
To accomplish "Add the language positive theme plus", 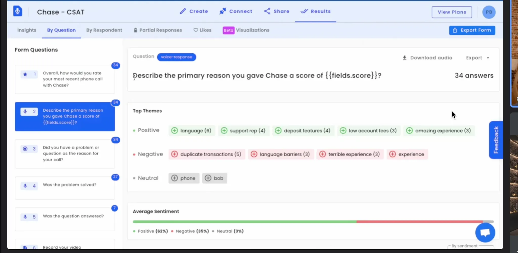I will tap(175, 131).
